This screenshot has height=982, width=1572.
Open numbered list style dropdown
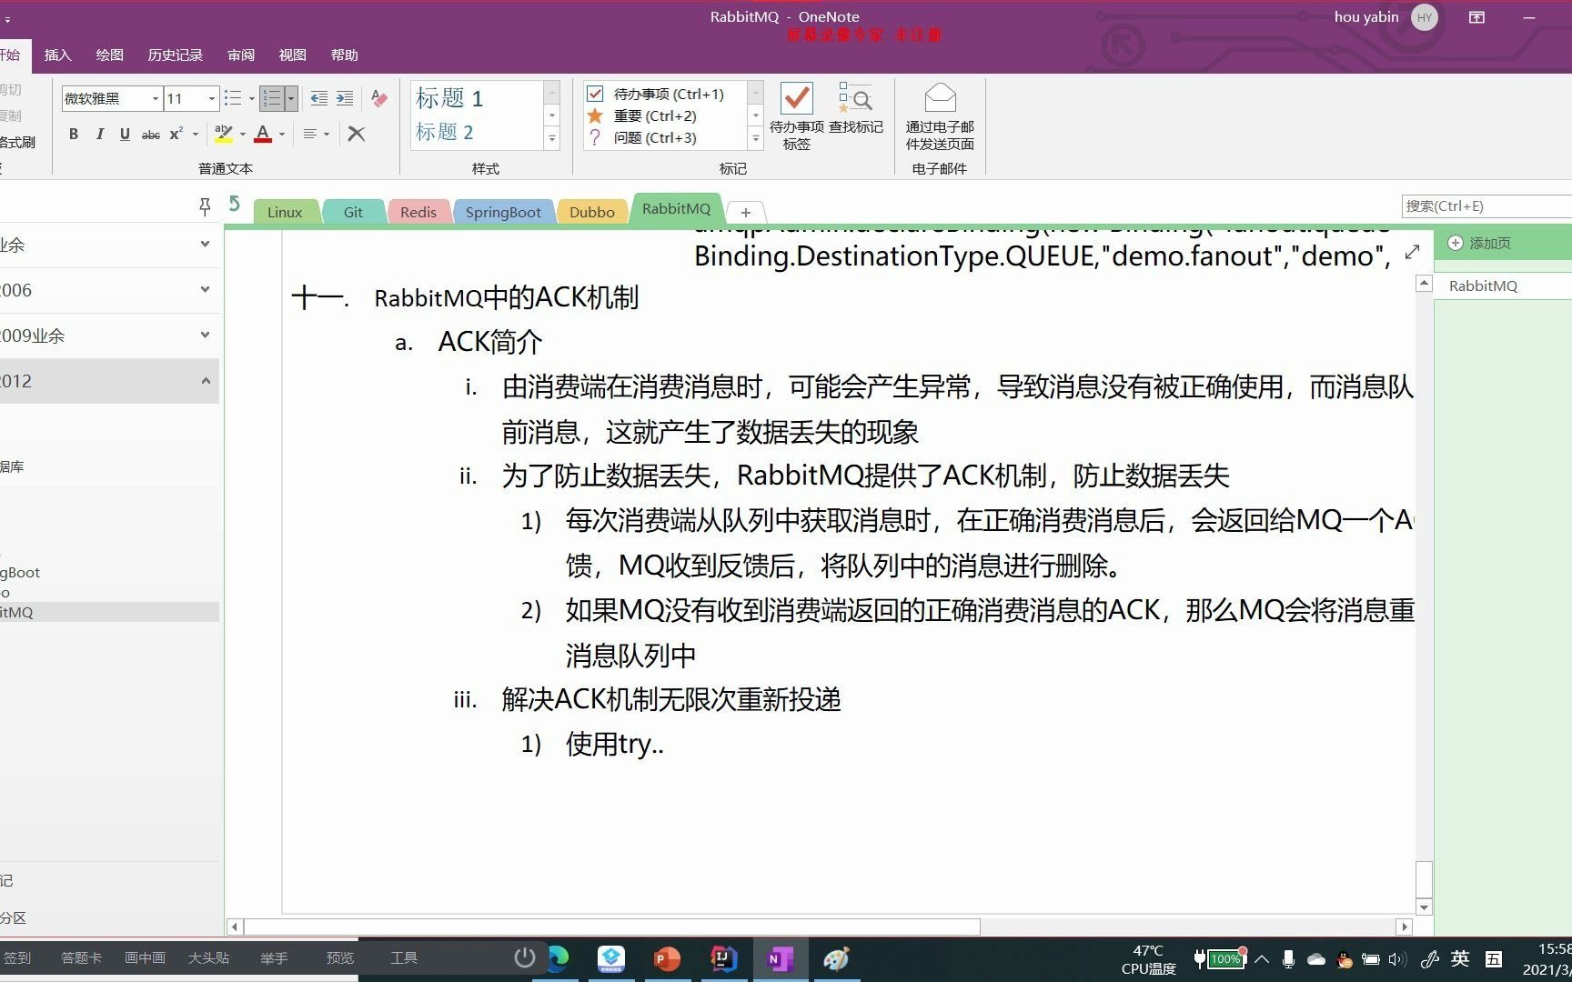point(291,98)
